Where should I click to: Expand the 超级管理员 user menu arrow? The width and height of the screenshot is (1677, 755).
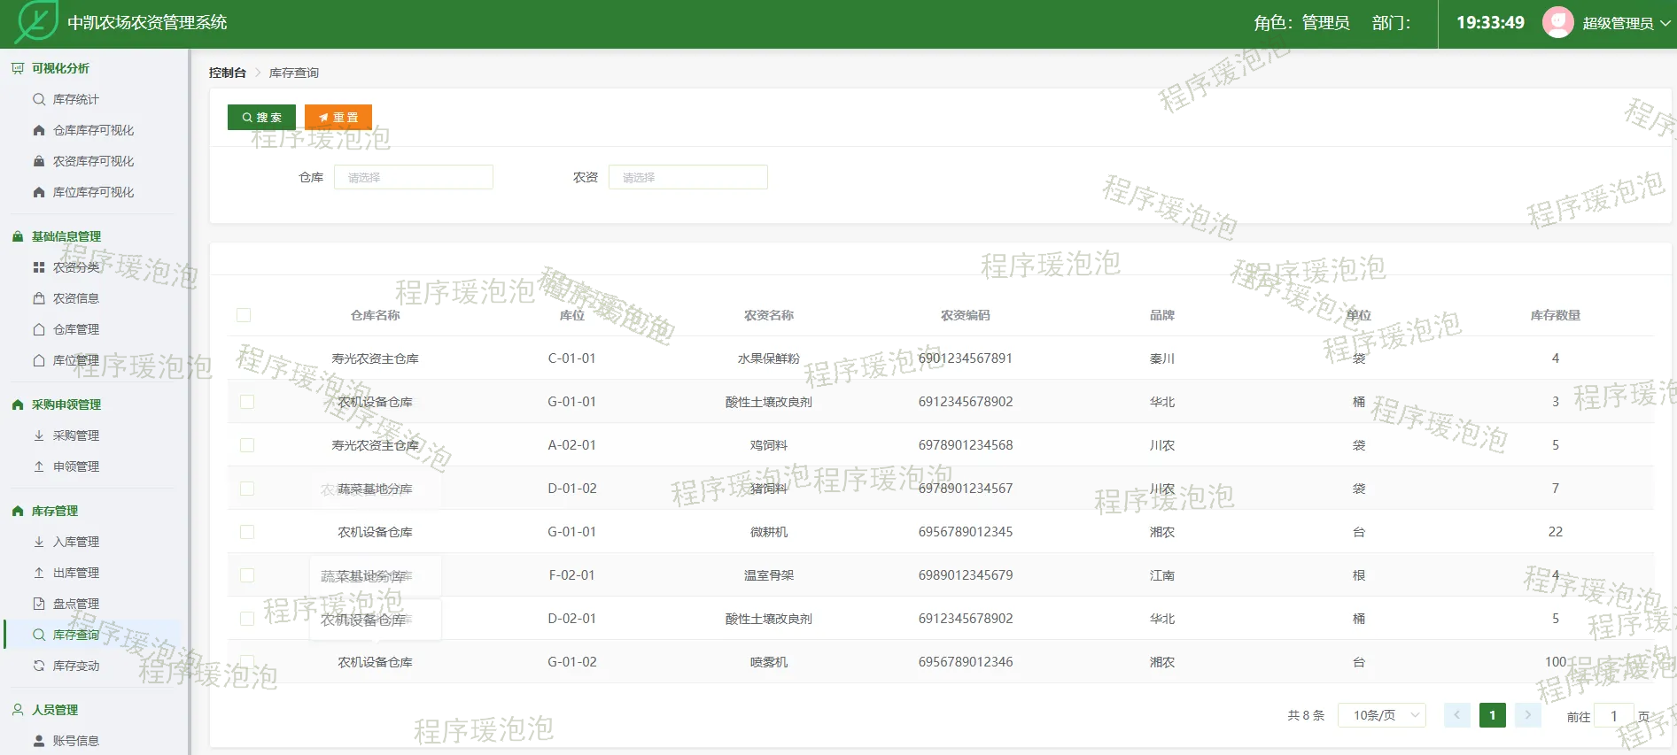click(x=1665, y=23)
